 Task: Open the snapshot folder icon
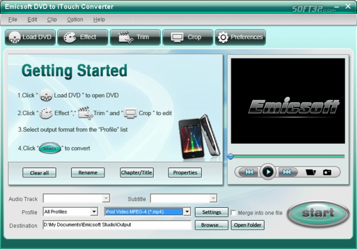310,172
